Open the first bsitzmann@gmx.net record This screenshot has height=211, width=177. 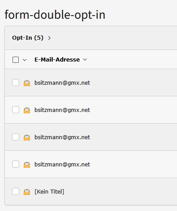[x=62, y=83]
